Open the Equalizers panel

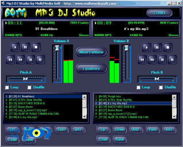(91, 69)
